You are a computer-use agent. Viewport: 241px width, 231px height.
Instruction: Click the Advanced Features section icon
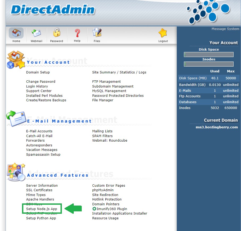pyautogui.click(x=16, y=172)
